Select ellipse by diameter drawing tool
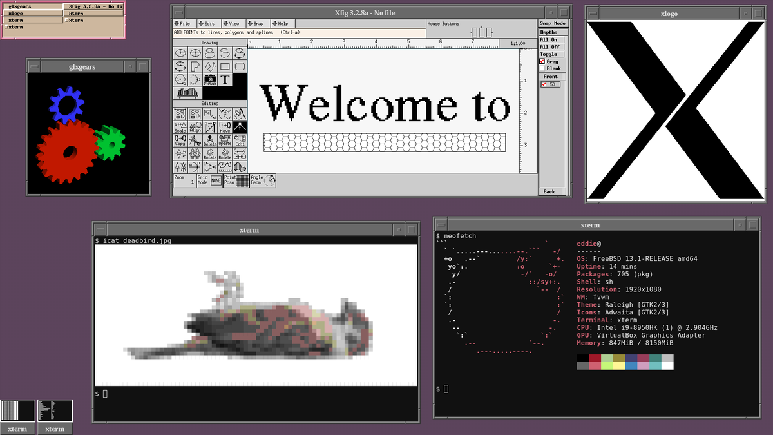This screenshot has width=773, height=435. [x=195, y=53]
